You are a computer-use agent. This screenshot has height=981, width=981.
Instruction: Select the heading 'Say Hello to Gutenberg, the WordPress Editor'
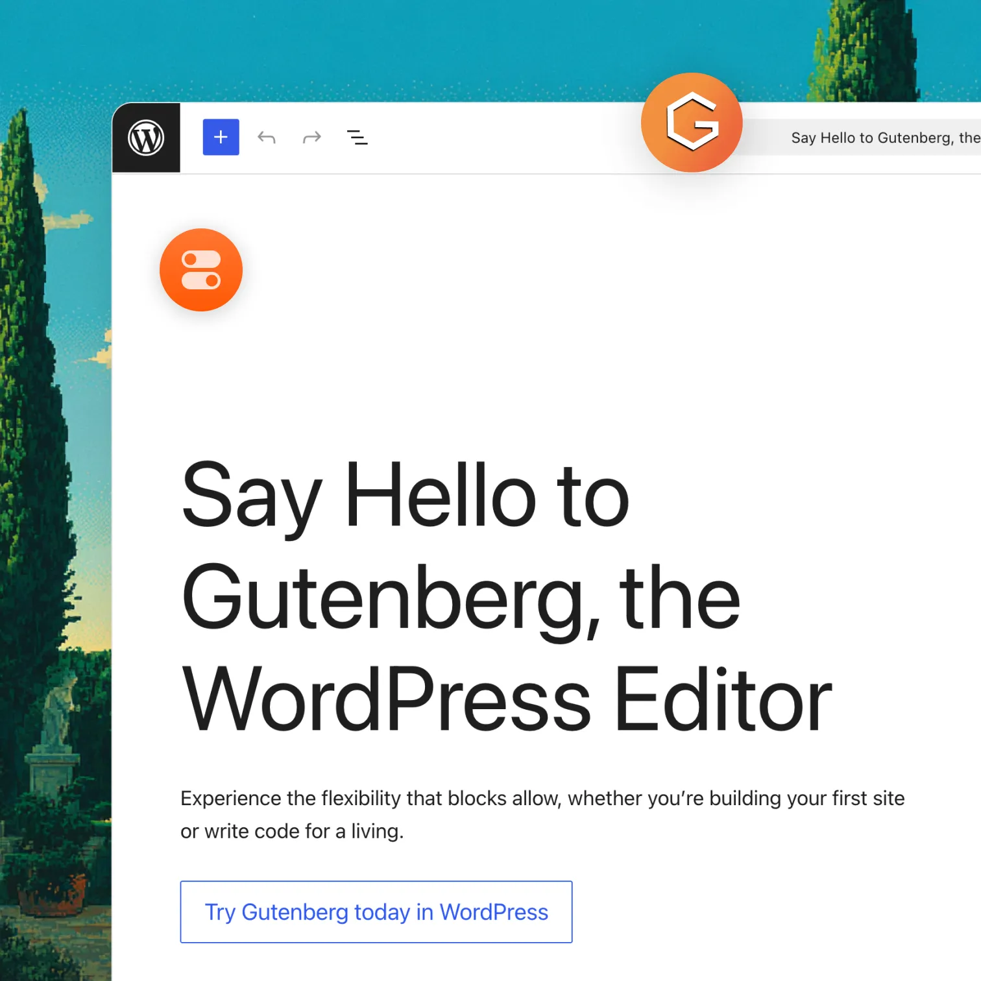pos(506,596)
